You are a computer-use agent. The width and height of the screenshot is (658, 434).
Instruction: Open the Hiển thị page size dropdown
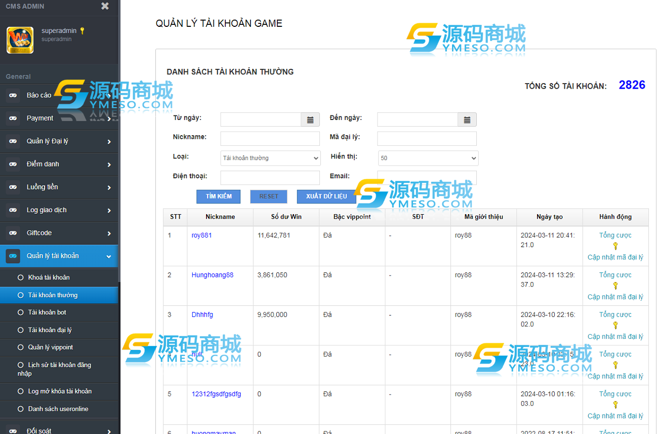point(428,158)
